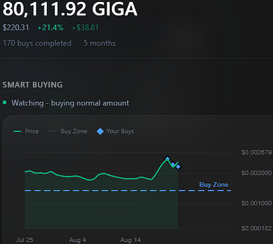Viewport: 273px width, 244px height.
Task: Click the blue Buy Zone label on the chart
Action: coord(214,185)
